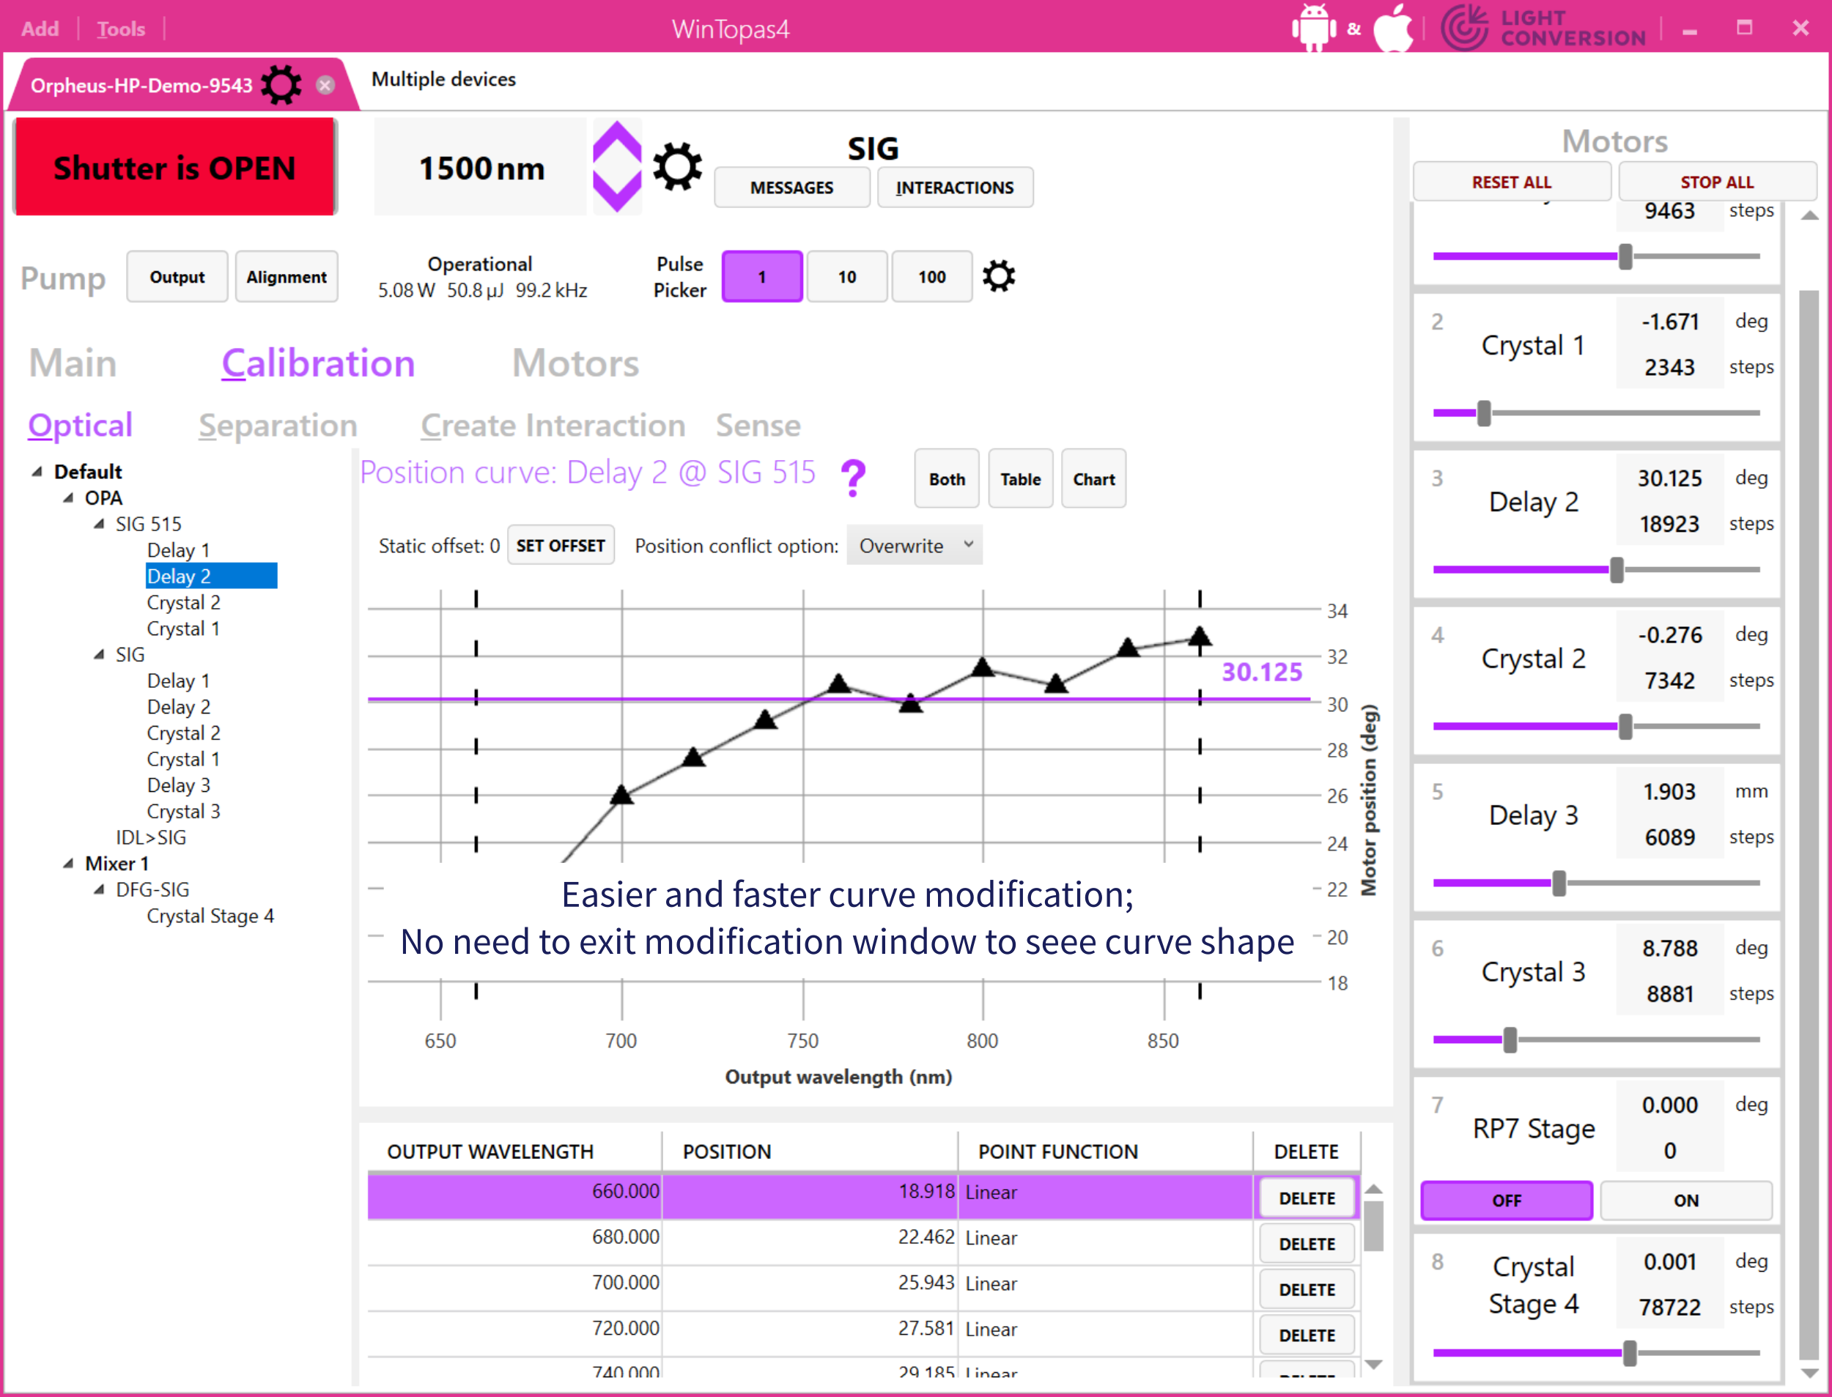Click the purple help question mark

[853, 478]
